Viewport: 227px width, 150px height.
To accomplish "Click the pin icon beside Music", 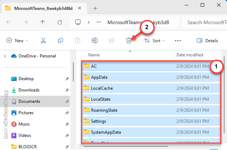I will (67, 124).
